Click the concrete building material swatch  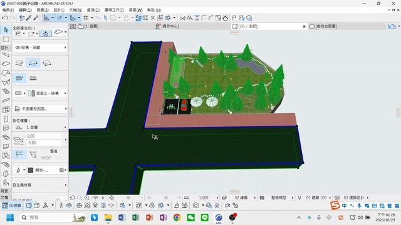coord(31,93)
